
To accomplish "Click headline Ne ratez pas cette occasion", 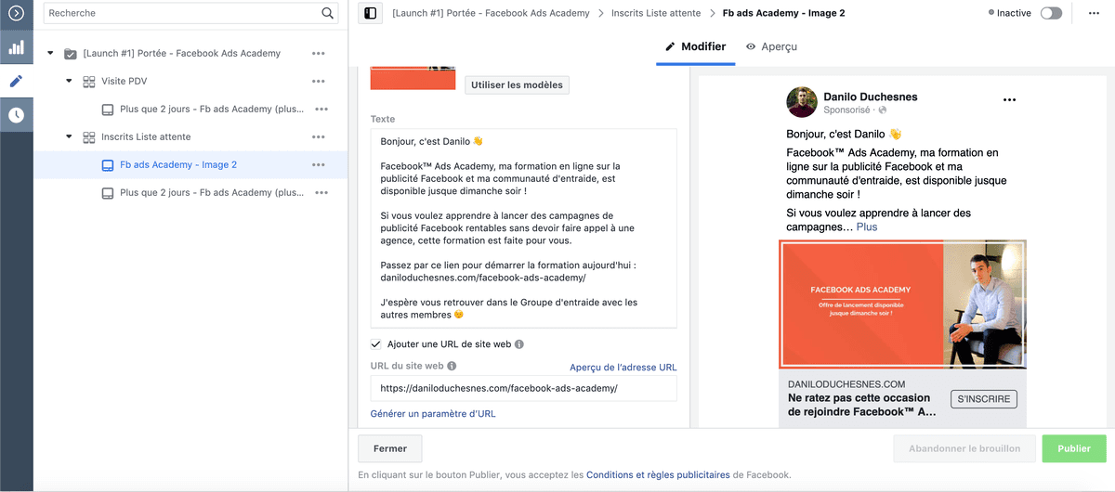I will coord(861,404).
